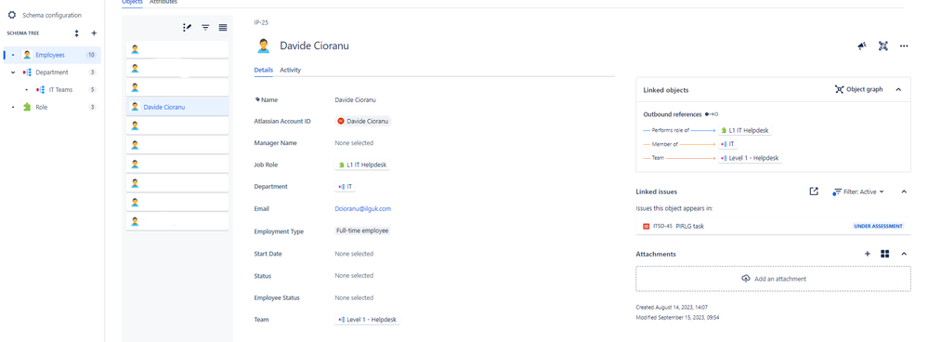The image size is (928, 342).
Task: Show QR code for object
Action: (883, 46)
